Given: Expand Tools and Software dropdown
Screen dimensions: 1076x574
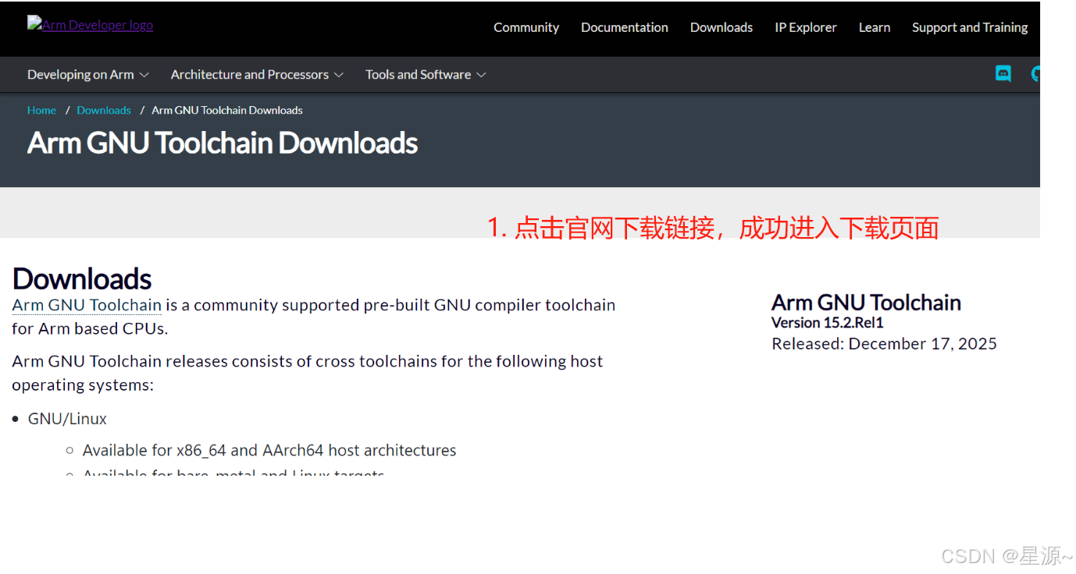Looking at the screenshot, I should tap(426, 74).
